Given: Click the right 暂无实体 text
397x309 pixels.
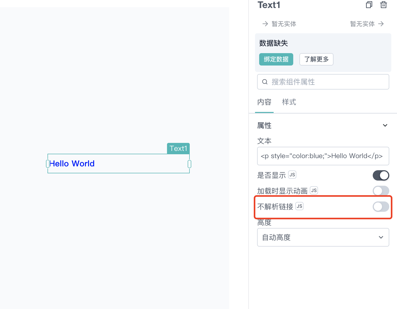Looking at the screenshot, I should tap(362, 24).
